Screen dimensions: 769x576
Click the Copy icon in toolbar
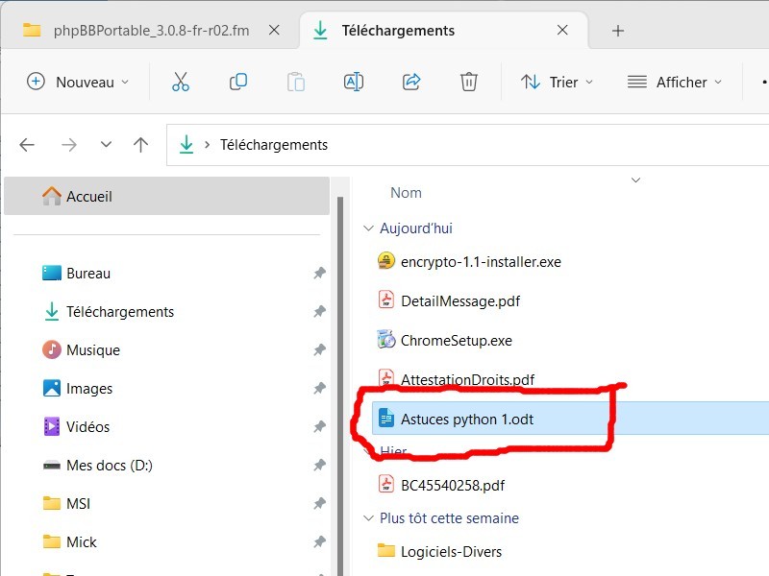(x=238, y=82)
